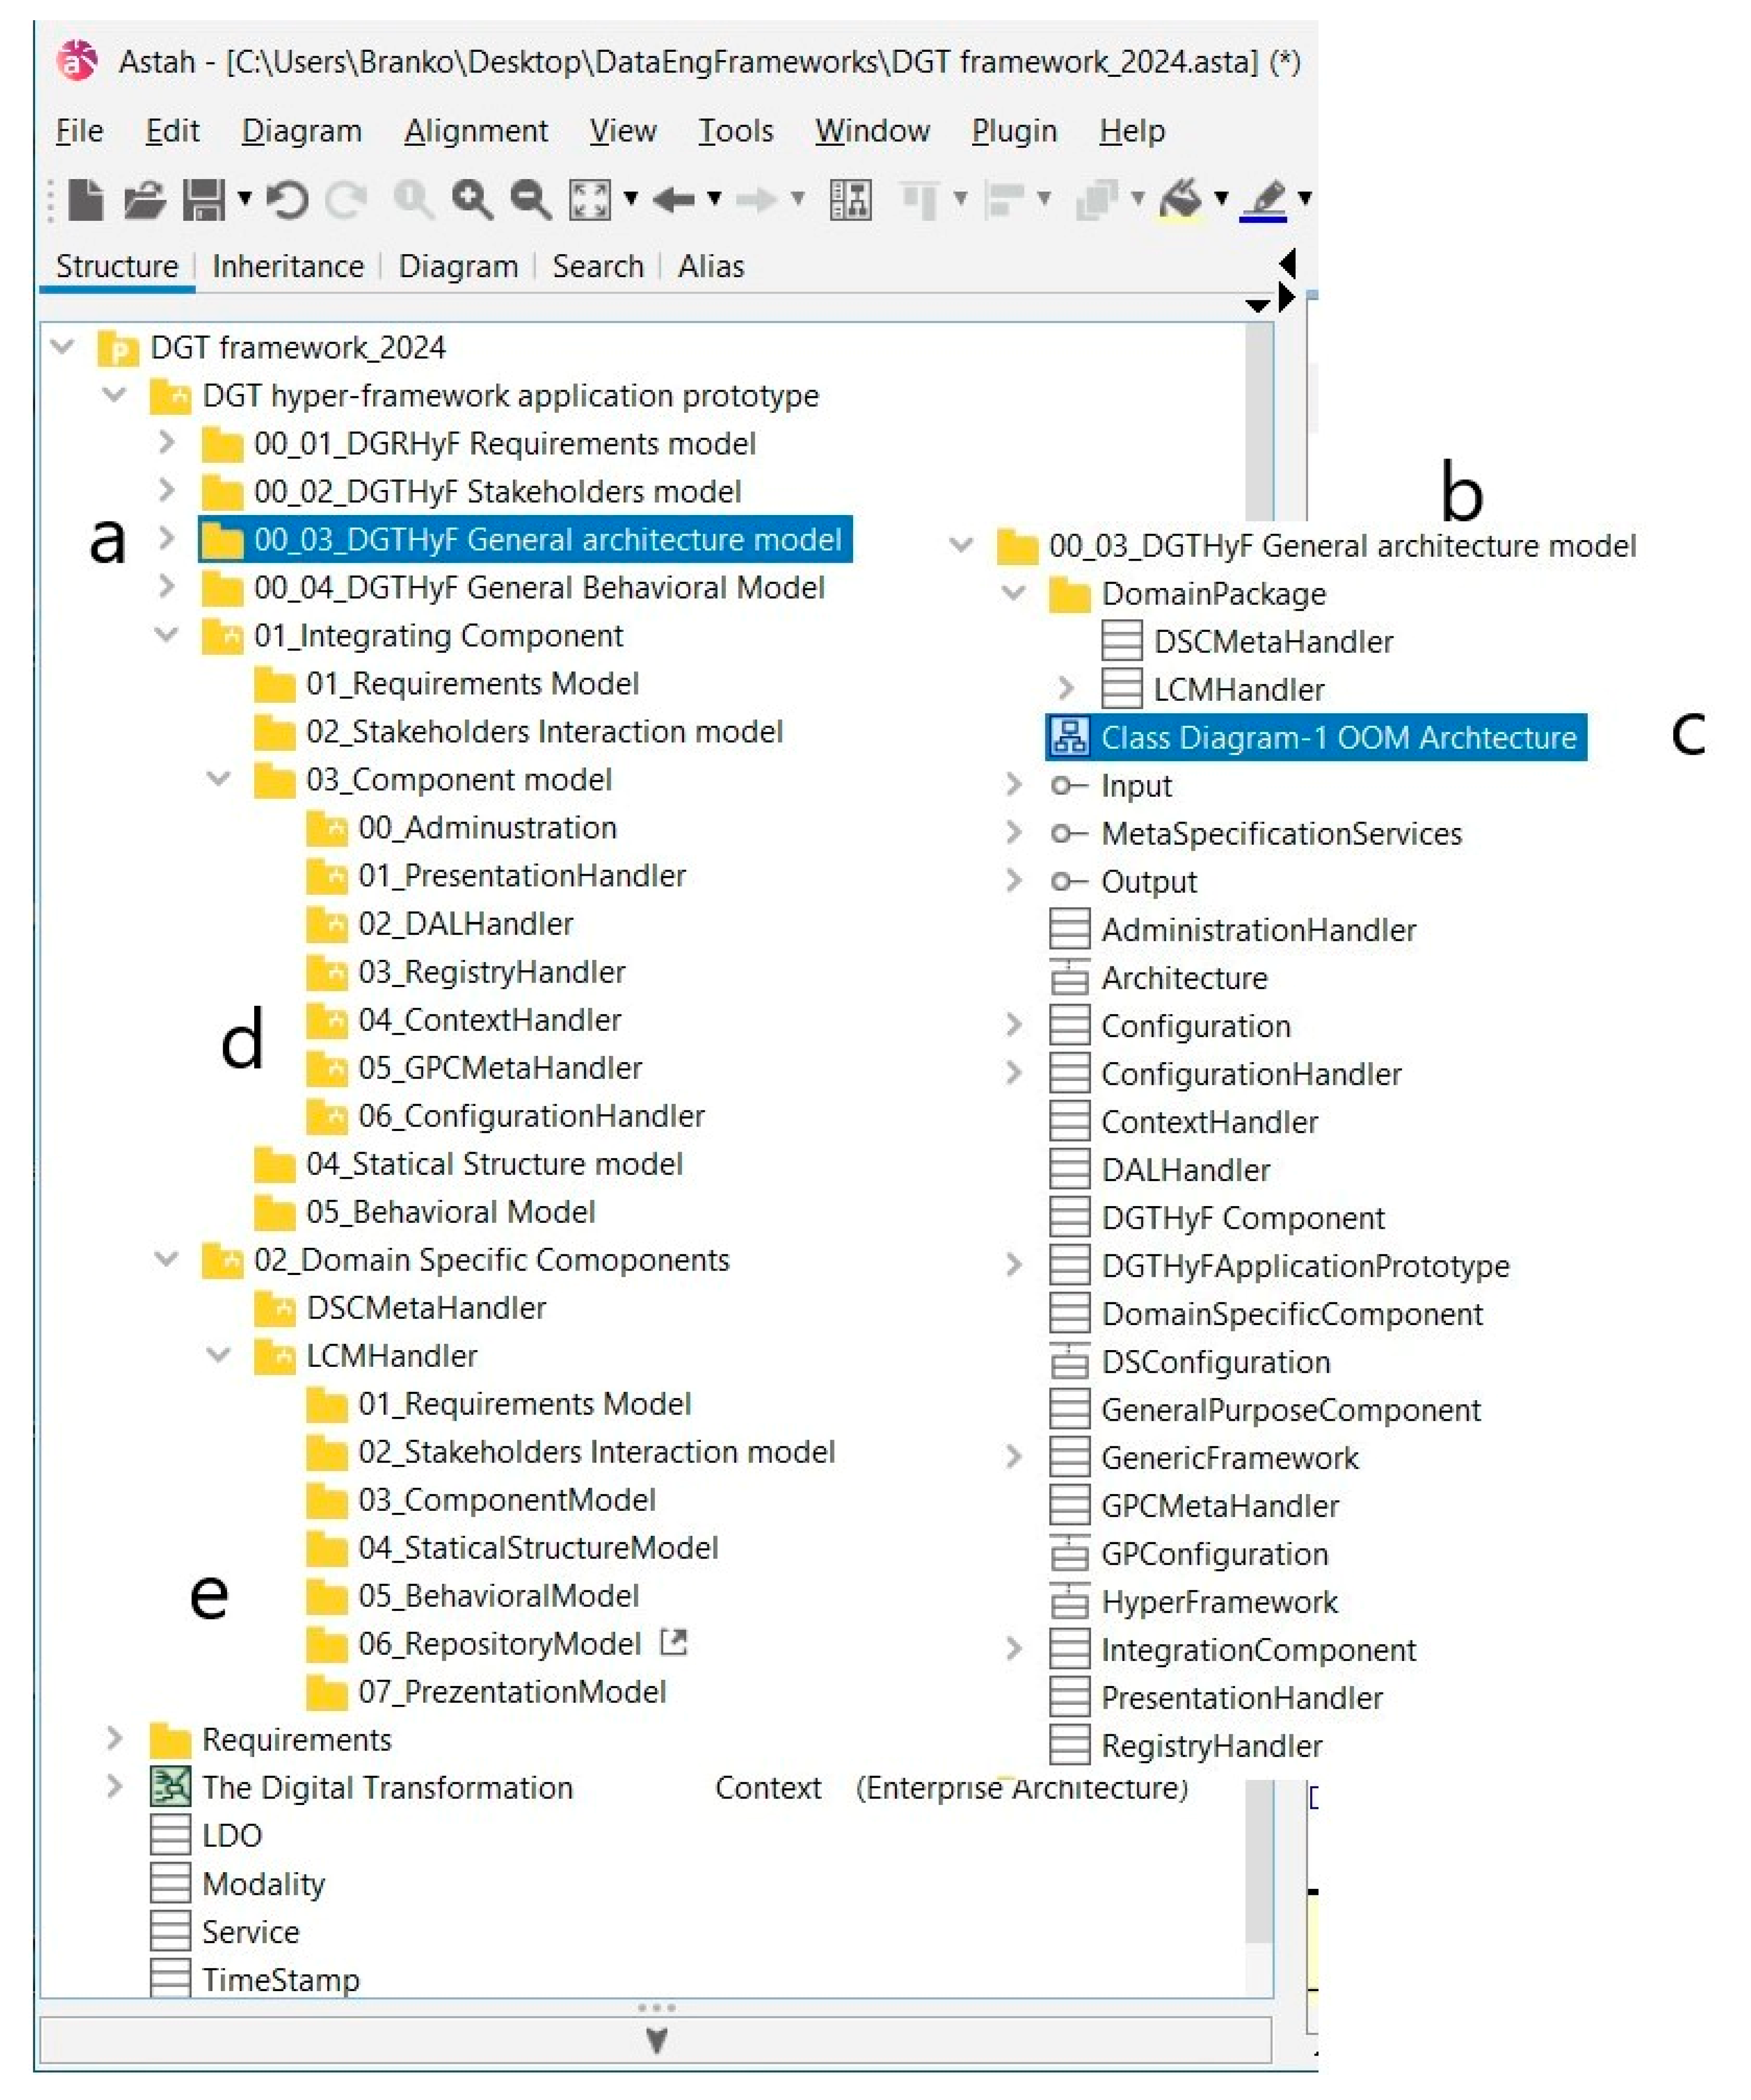The image size is (1751, 2100).
Task: Expand 00_04_DGTHyF General Behavioral Model folder
Action: 167,586
